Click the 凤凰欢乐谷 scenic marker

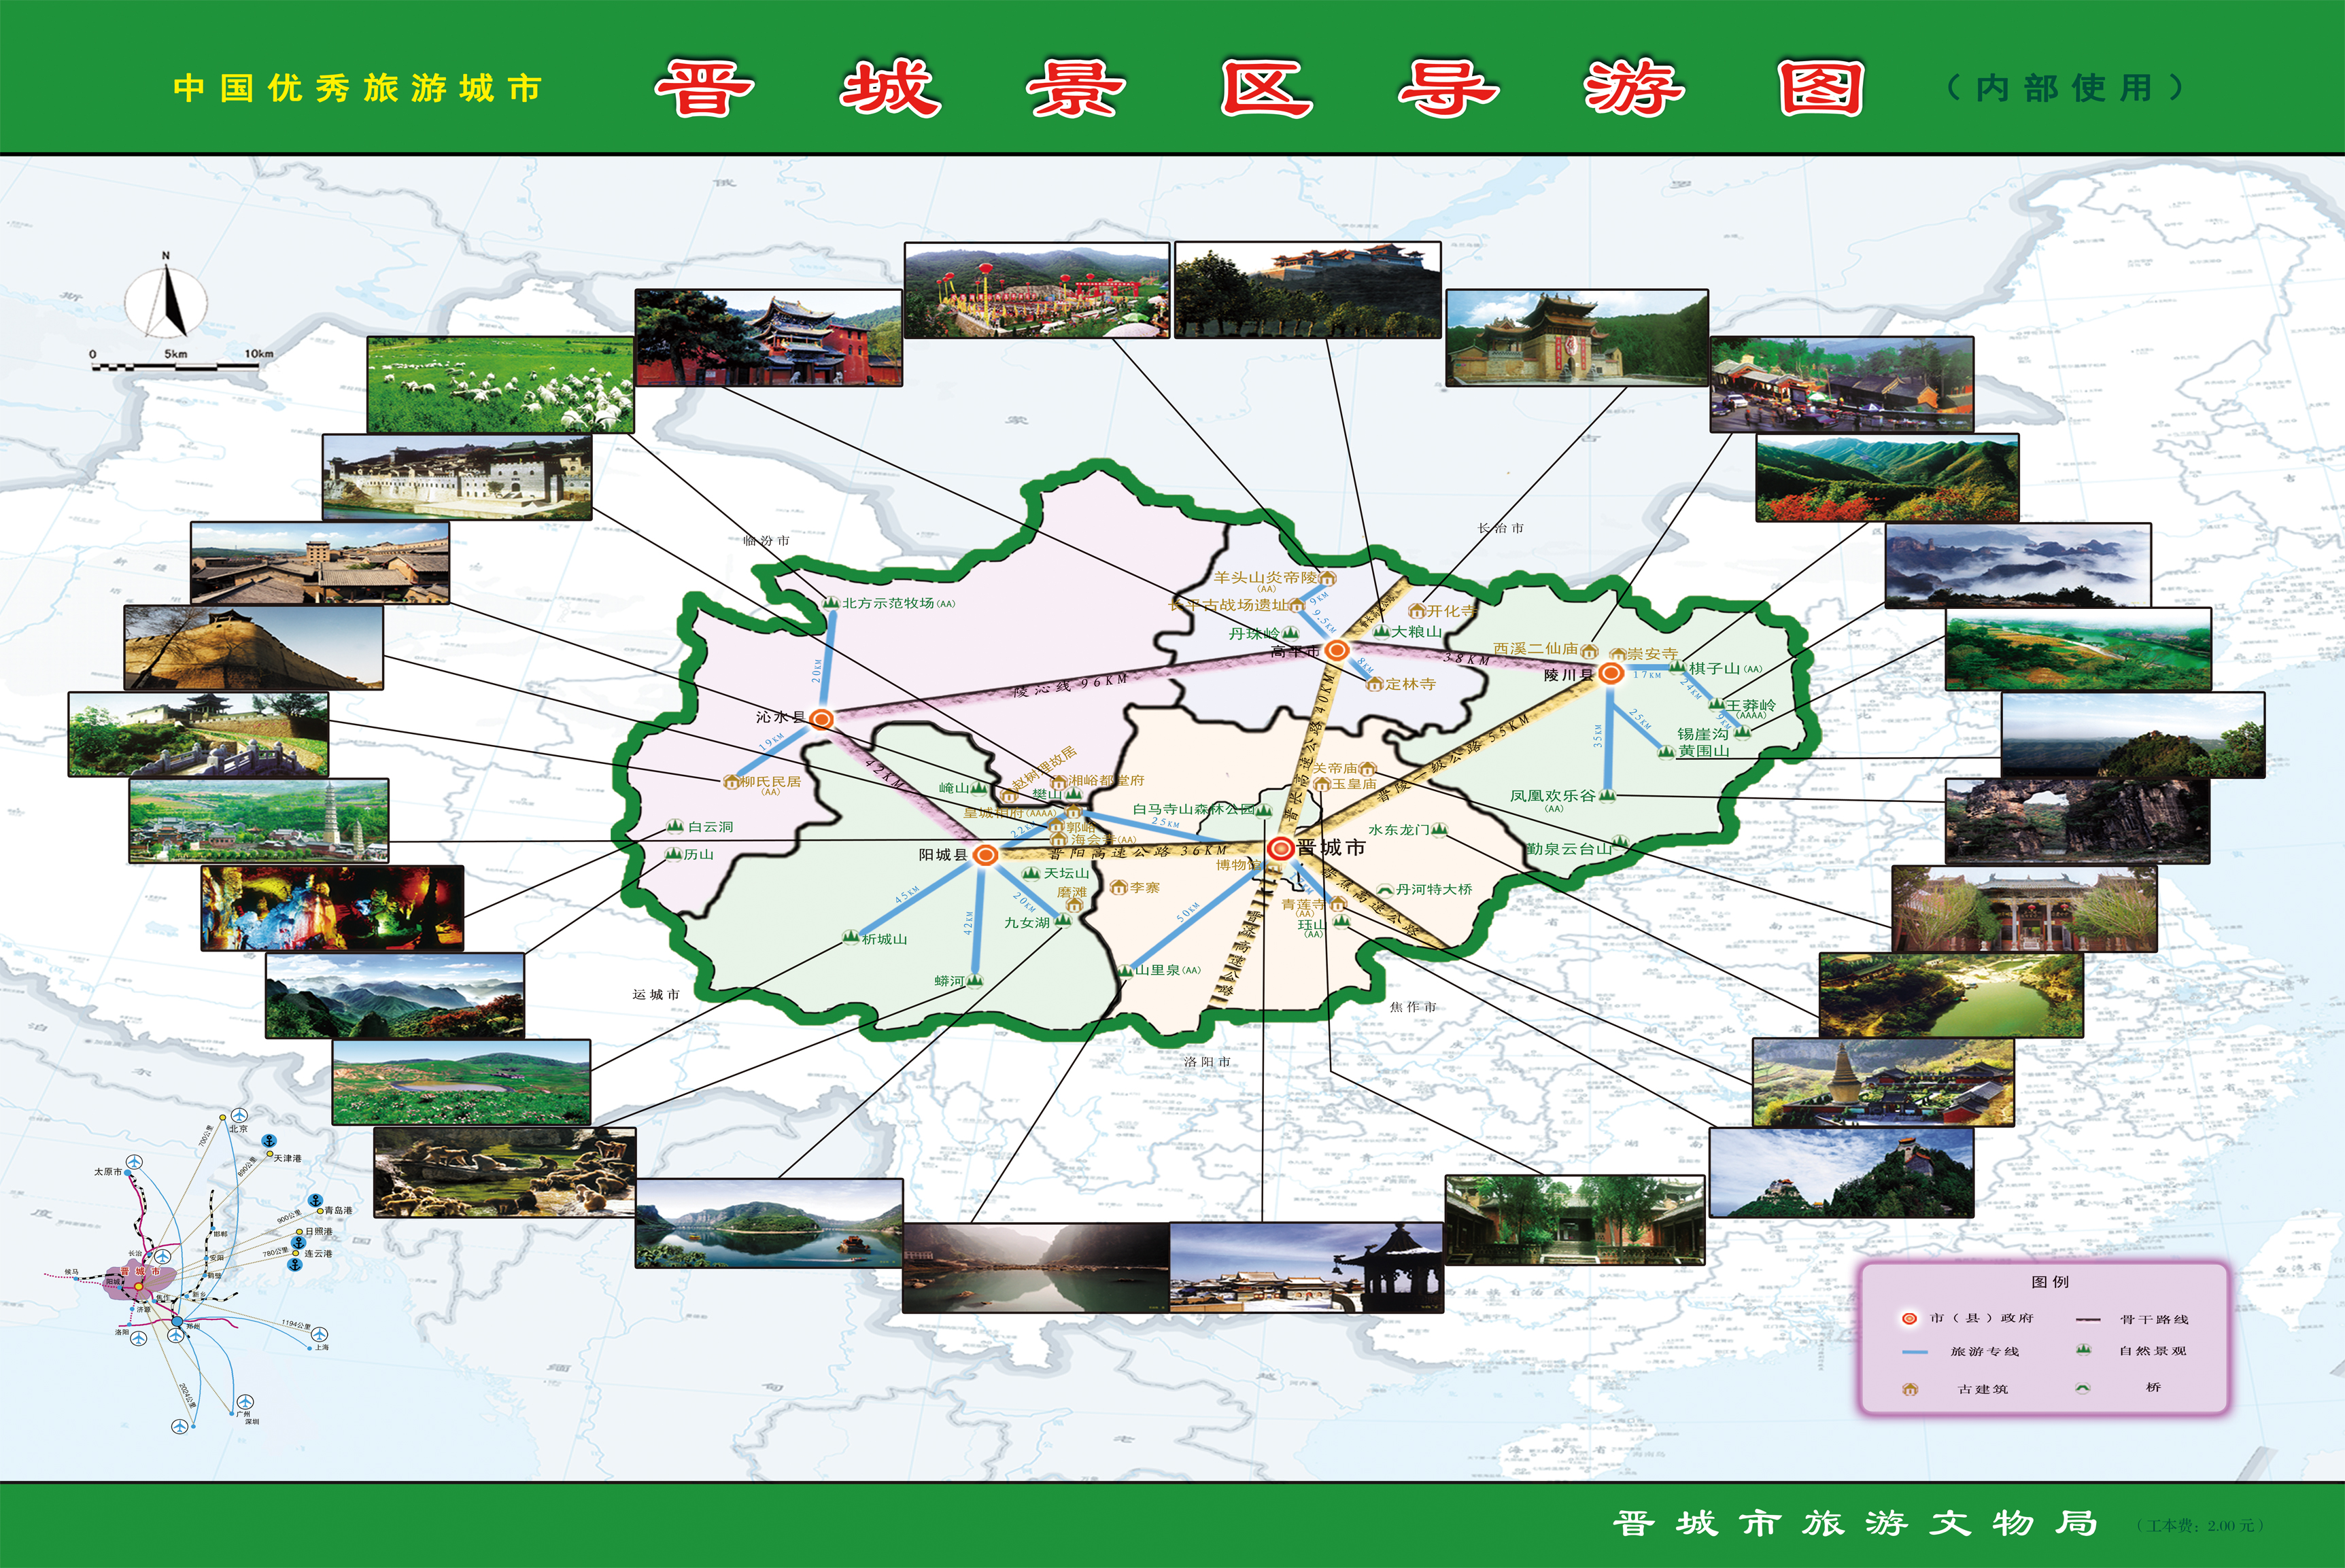pos(1607,796)
